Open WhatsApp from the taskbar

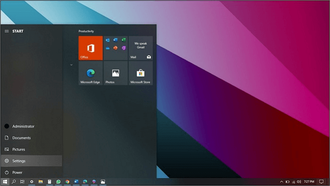point(58,182)
